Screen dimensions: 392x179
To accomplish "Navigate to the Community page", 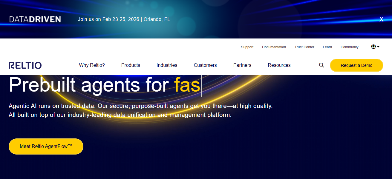I will point(349,47).
